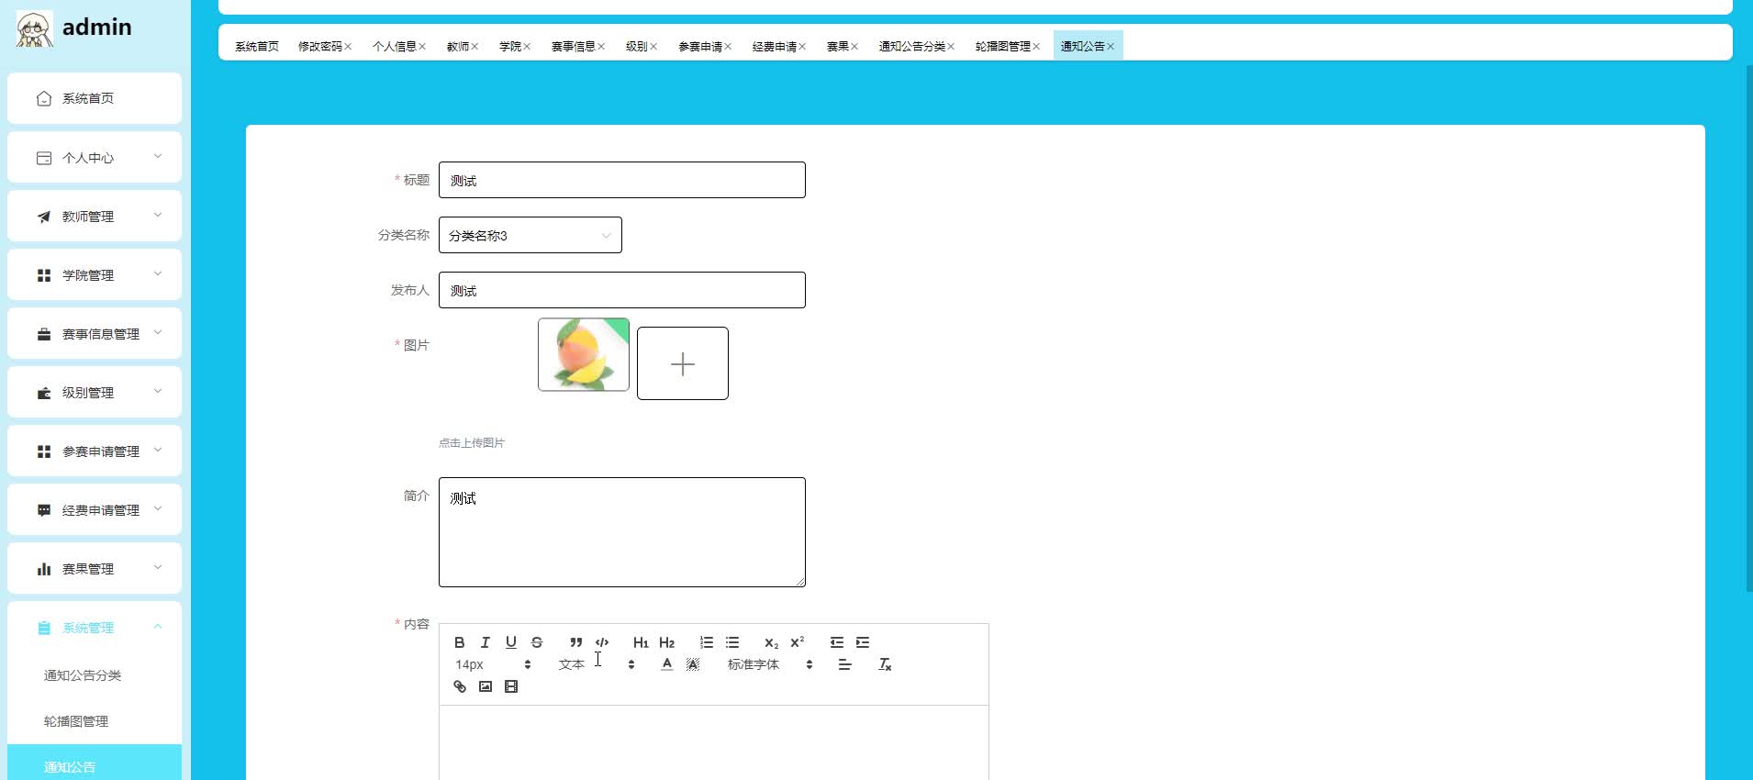Insert a video in editor
The width and height of the screenshot is (1753, 780).
(x=511, y=686)
